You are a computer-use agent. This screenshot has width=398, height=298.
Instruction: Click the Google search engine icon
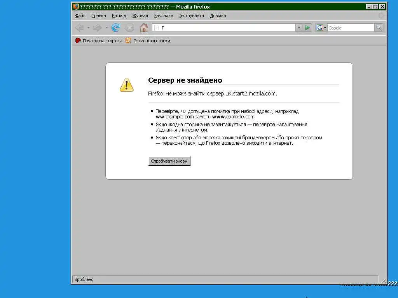click(319, 28)
